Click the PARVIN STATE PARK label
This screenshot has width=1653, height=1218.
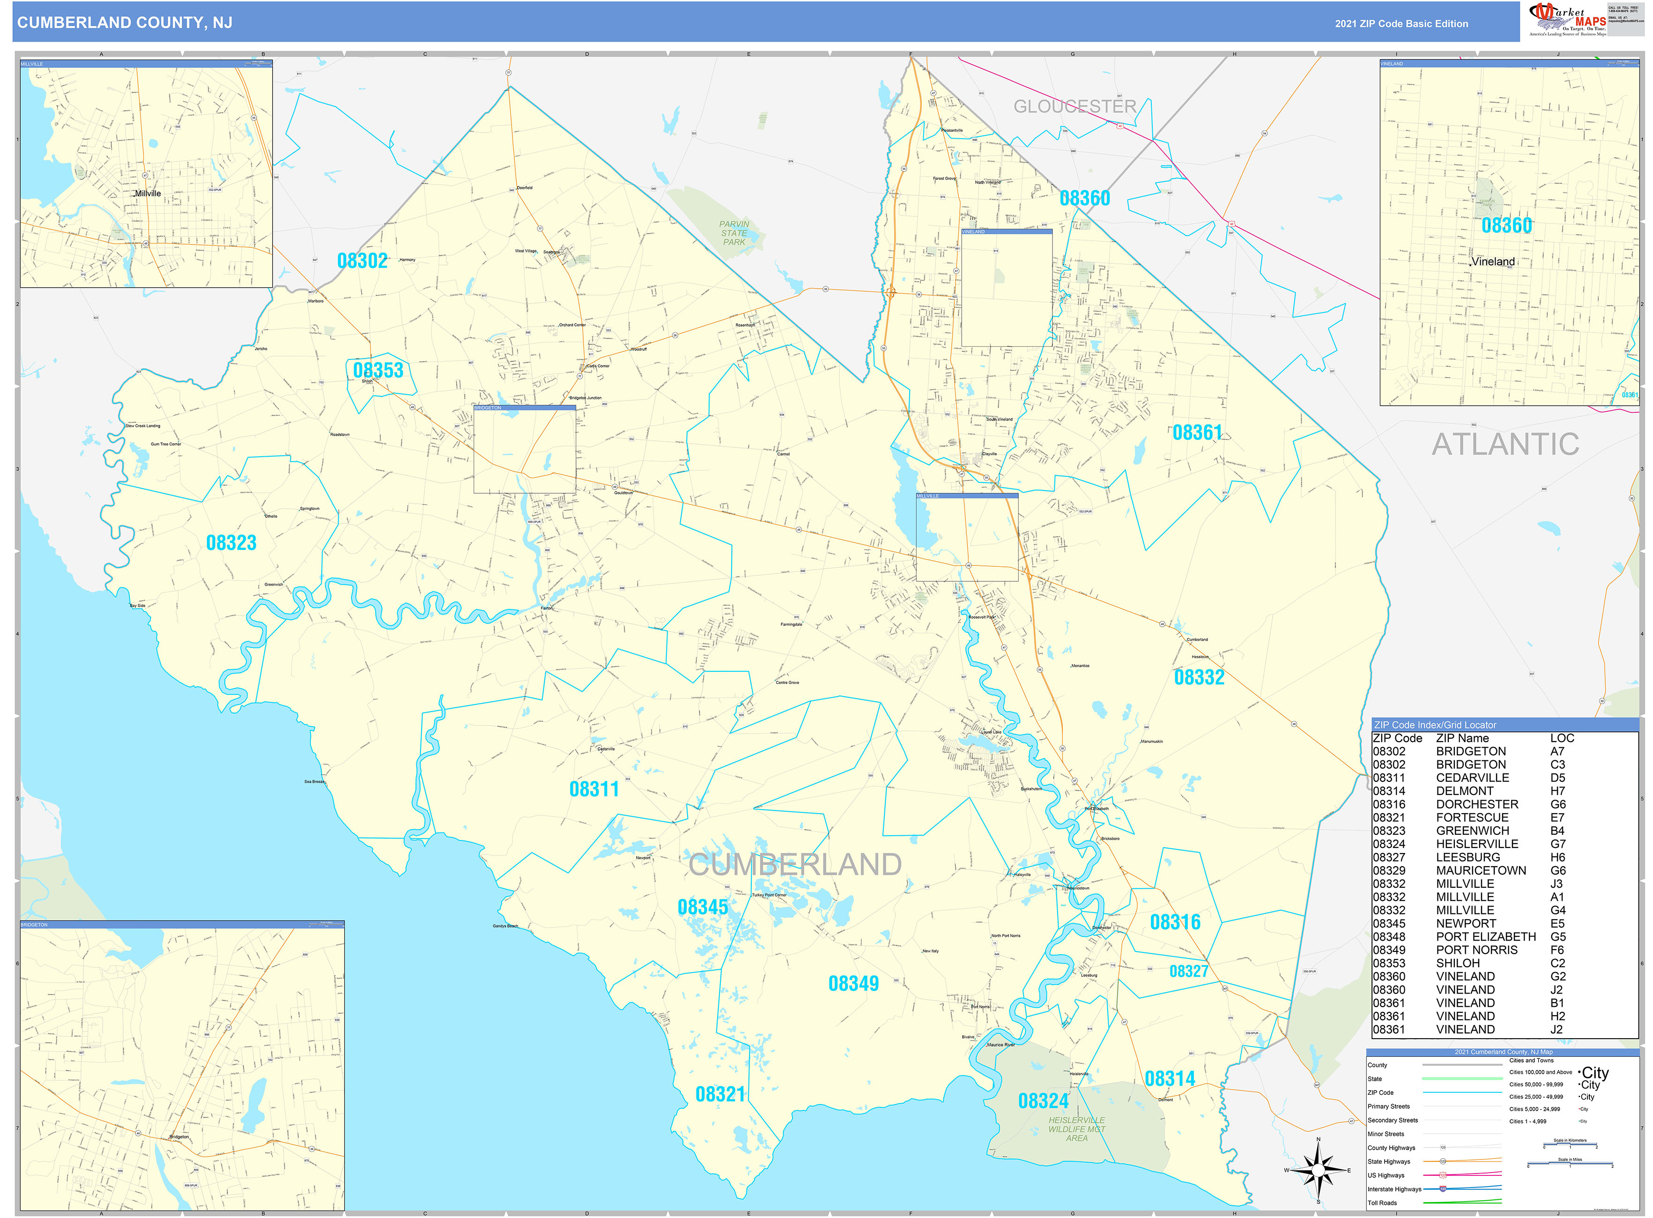click(x=734, y=233)
